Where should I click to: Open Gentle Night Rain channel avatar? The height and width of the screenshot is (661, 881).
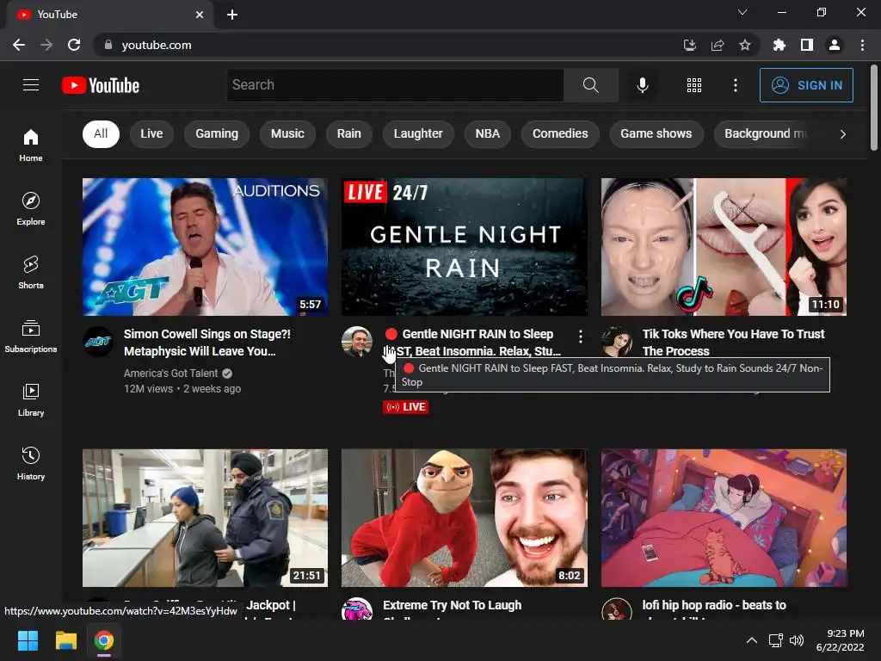coord(357,341)
